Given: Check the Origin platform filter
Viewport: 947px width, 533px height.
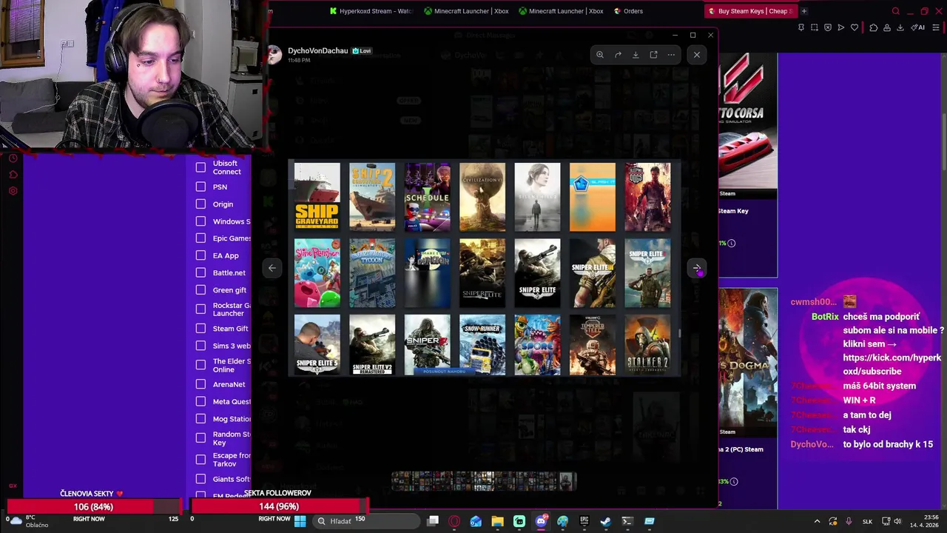Looking at the screenshot, I should 200,204.
